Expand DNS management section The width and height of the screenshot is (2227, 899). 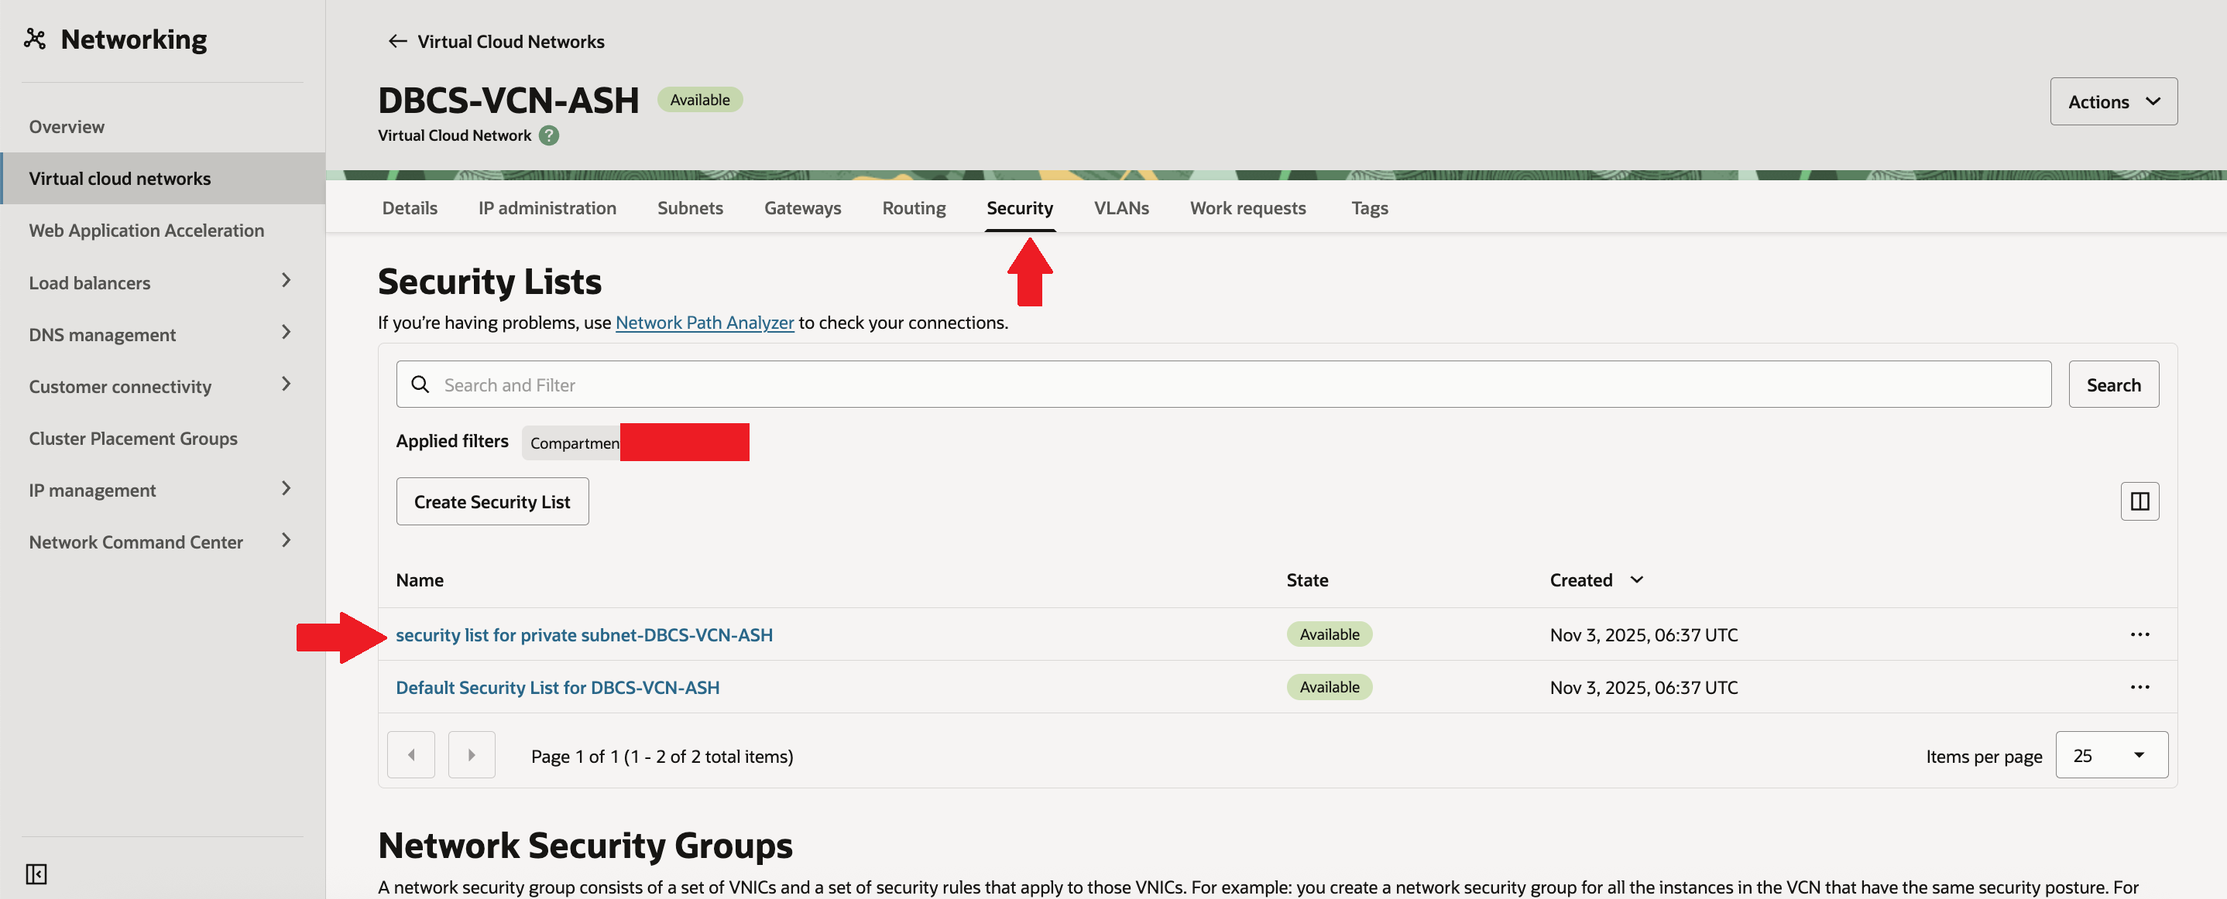pos(287,333)
